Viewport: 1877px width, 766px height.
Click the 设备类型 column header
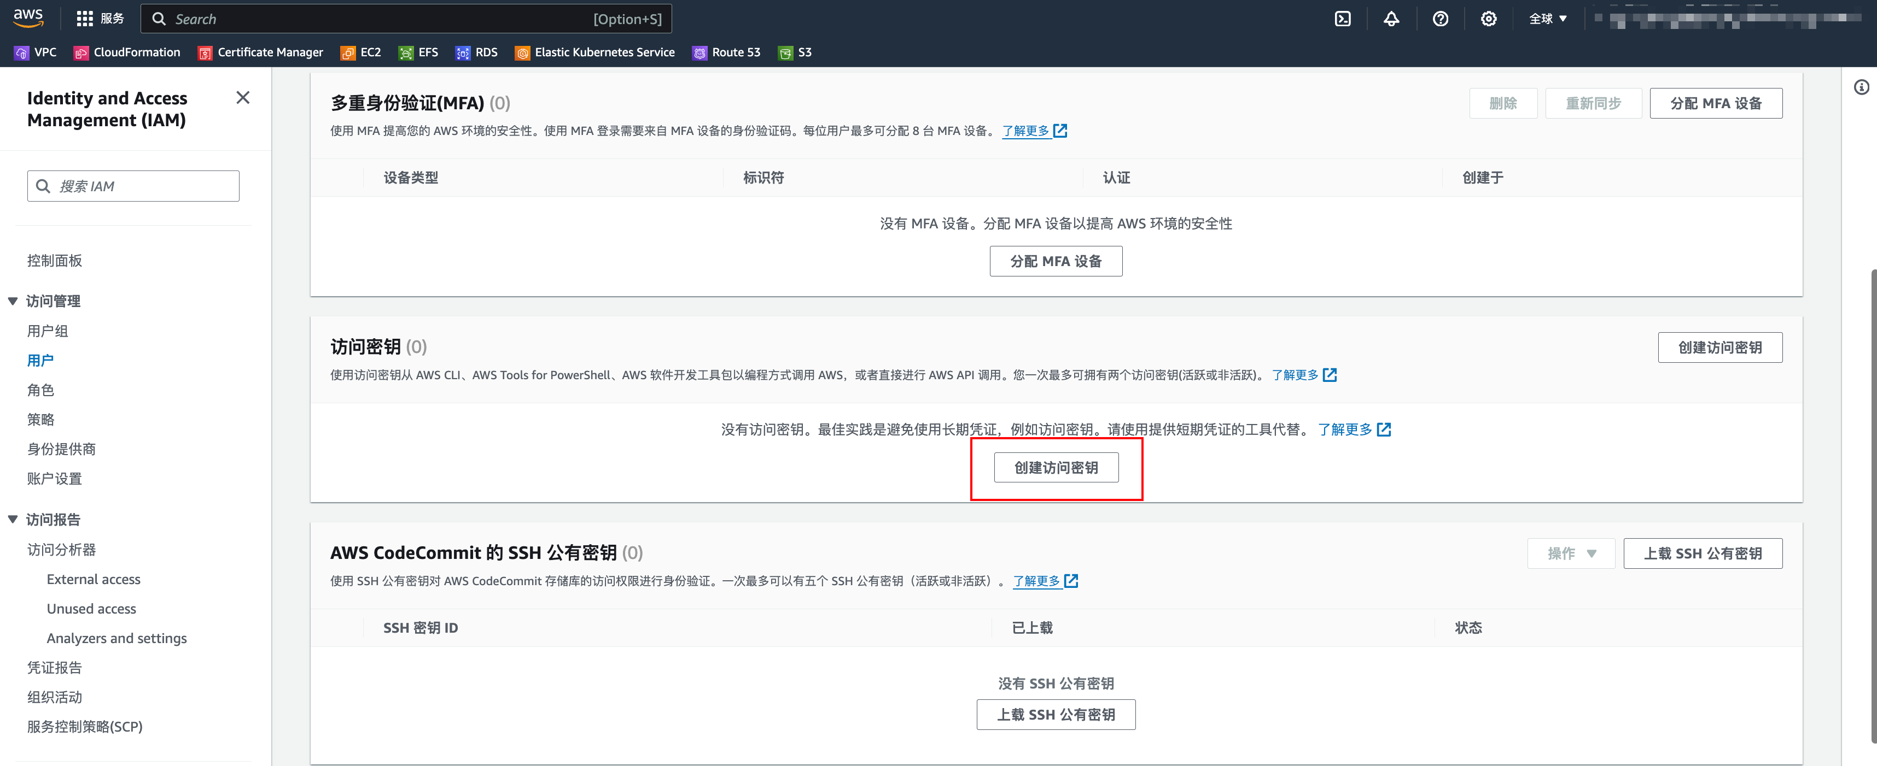(410, 178)
